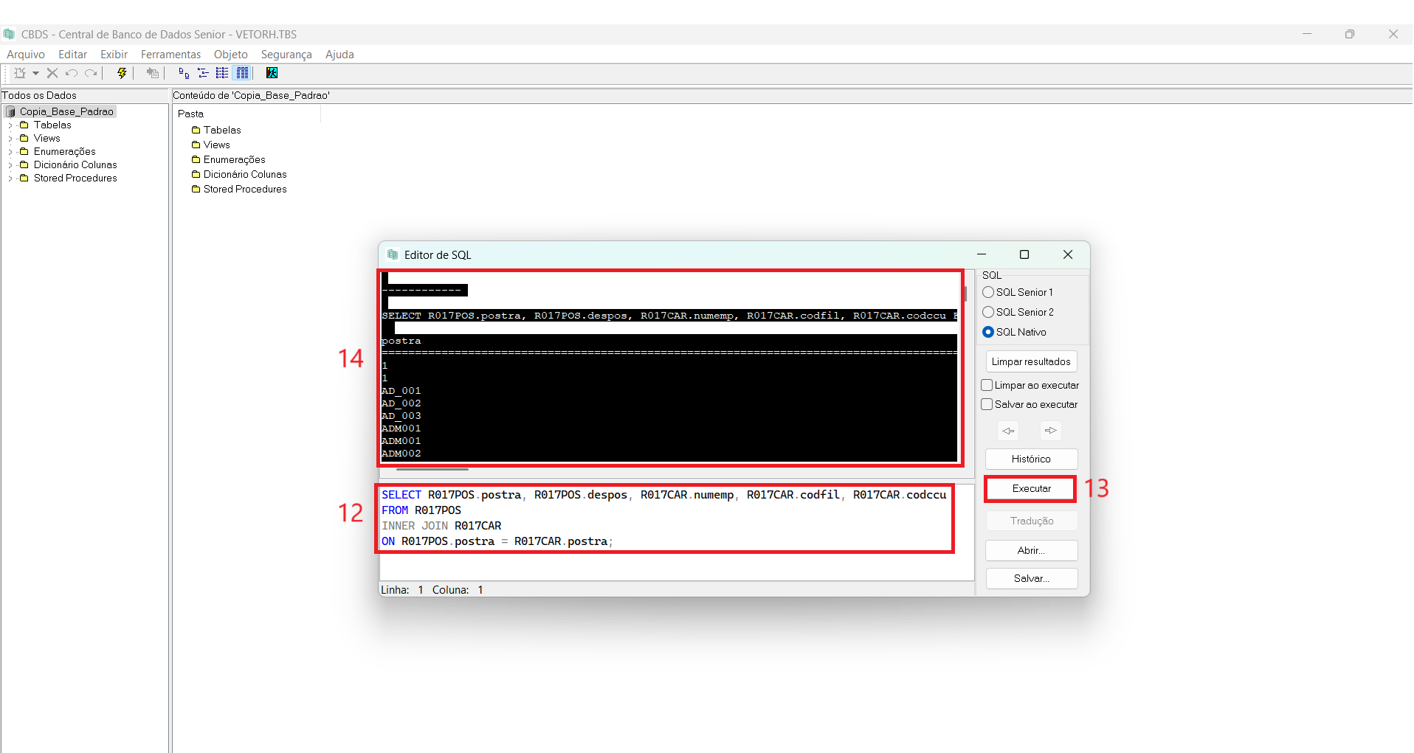Expand the Enumerações tree node
This screenshot has width=1414, height=753.
[x=10, y=152]
